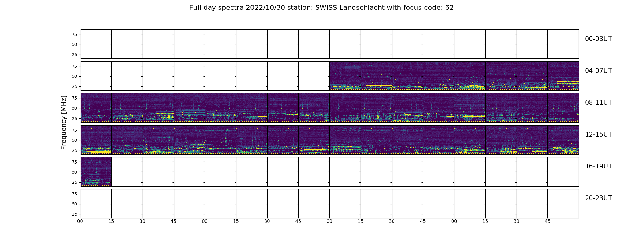Click the 25 tick label of the 04-07UT row

74,86
